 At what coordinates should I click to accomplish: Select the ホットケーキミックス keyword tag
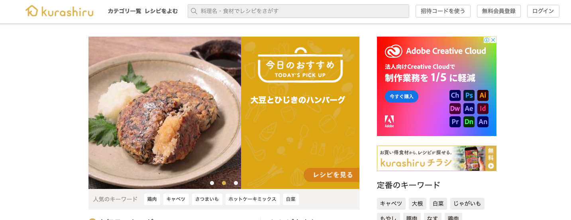[x=253, y=199]
